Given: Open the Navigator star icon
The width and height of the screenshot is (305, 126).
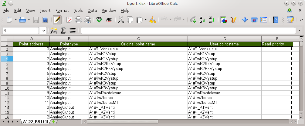Looking at the screenshot, I should tap(245, 20).
